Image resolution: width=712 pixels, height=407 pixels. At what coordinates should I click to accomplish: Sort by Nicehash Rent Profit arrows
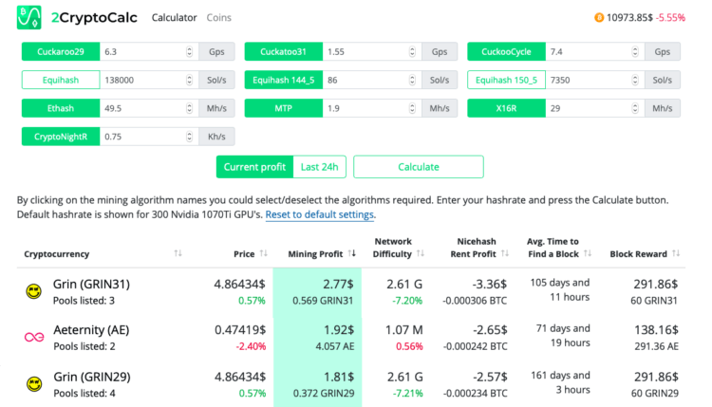coord(505,253)
